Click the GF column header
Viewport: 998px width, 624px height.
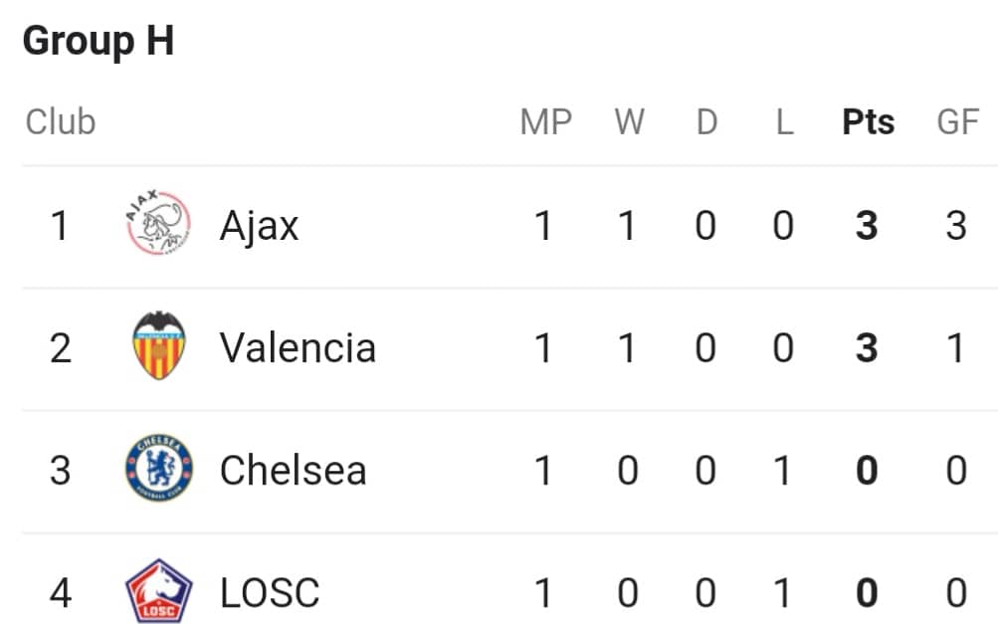point(957,121)
